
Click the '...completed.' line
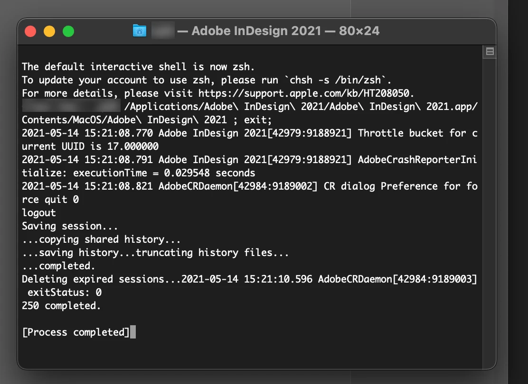point(58,266)
